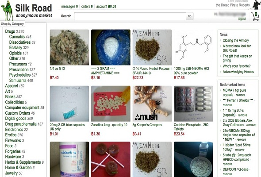261x177 pixels.
Task: Open the Zanaflex 4mg listing title
Action: [x=109, y=125]
